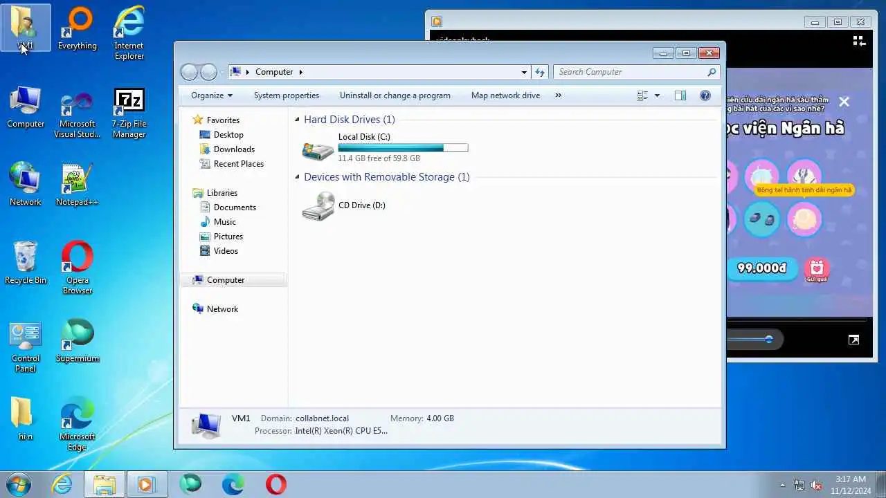Open the hi n folder on desktop

point(26,419)
